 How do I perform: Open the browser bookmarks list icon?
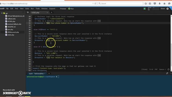point(150,4)
